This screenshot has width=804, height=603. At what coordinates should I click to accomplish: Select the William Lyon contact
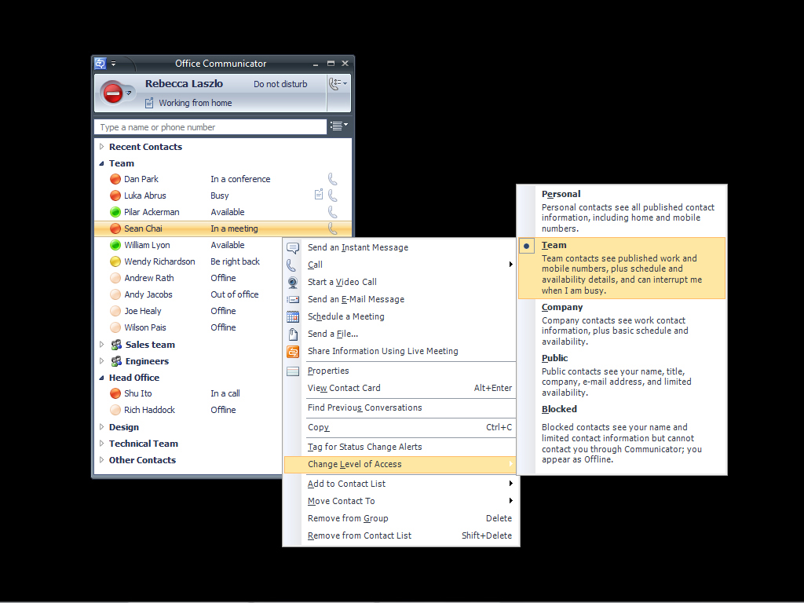pos(188,245)
